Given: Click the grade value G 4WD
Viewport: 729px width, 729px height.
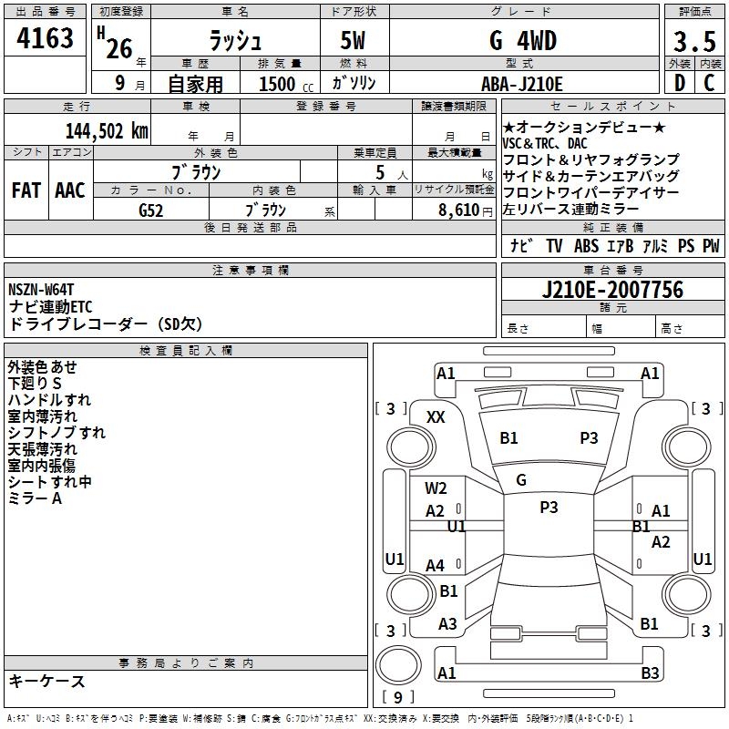Looking at the screenshot, I should (523, 40).
